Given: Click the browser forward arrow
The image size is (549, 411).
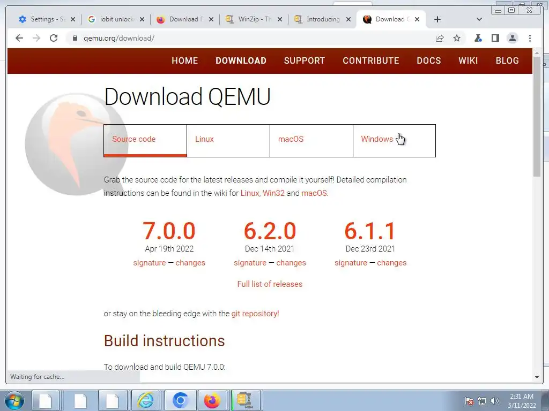Looking at the screenshot, I should 36,38.
